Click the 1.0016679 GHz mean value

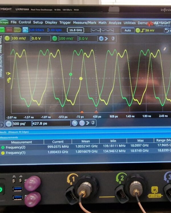[x=86, y=151]
